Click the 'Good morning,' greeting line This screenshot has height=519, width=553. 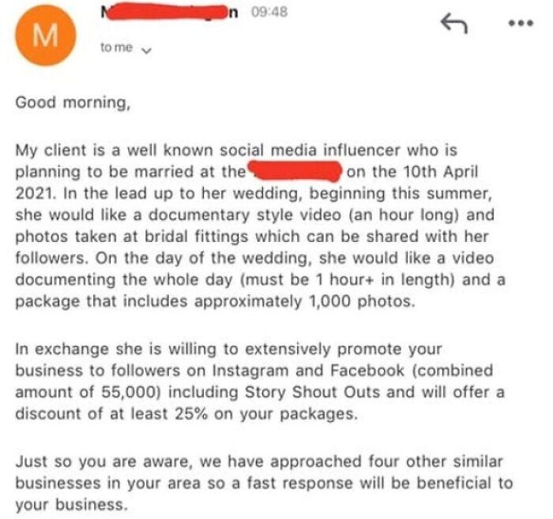coord(73,103)
